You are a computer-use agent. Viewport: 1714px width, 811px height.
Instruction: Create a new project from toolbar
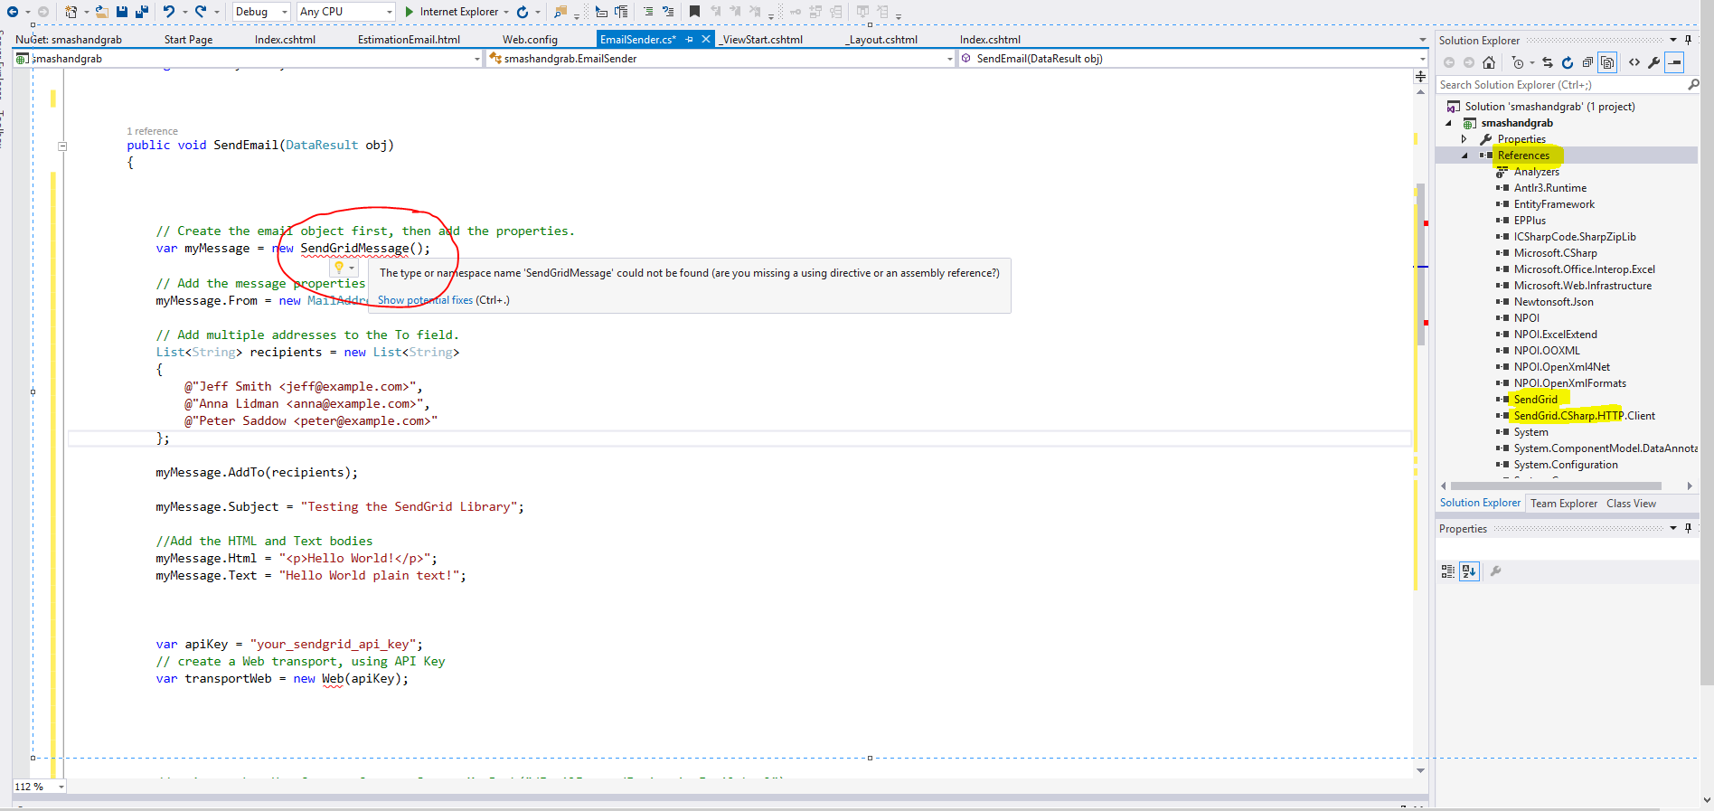[71, 12]
